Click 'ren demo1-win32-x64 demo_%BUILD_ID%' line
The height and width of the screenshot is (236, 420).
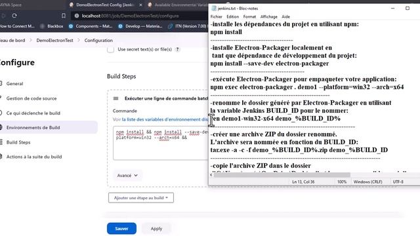276,119
